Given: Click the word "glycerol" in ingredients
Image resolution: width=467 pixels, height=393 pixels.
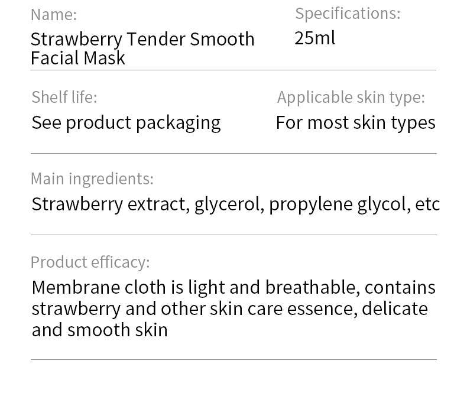Looking at the screenshot, I should click(x=229, y=204).
